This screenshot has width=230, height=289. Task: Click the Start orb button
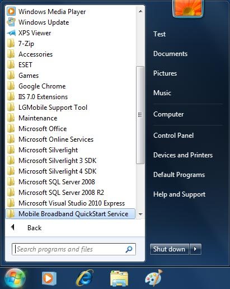15,278
